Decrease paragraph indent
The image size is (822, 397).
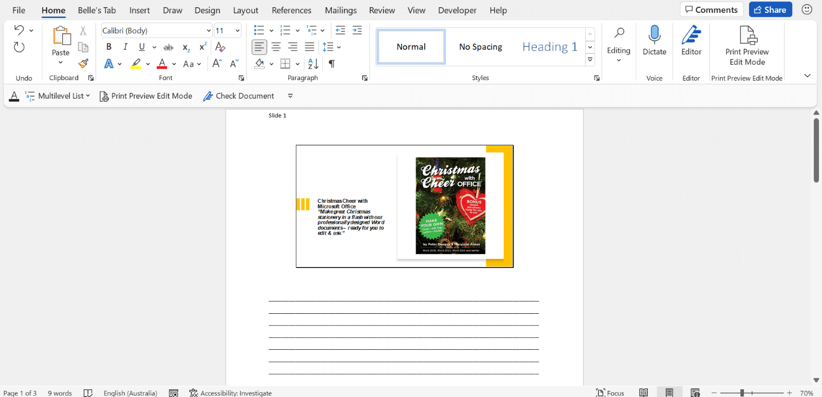tap(340, 30)
